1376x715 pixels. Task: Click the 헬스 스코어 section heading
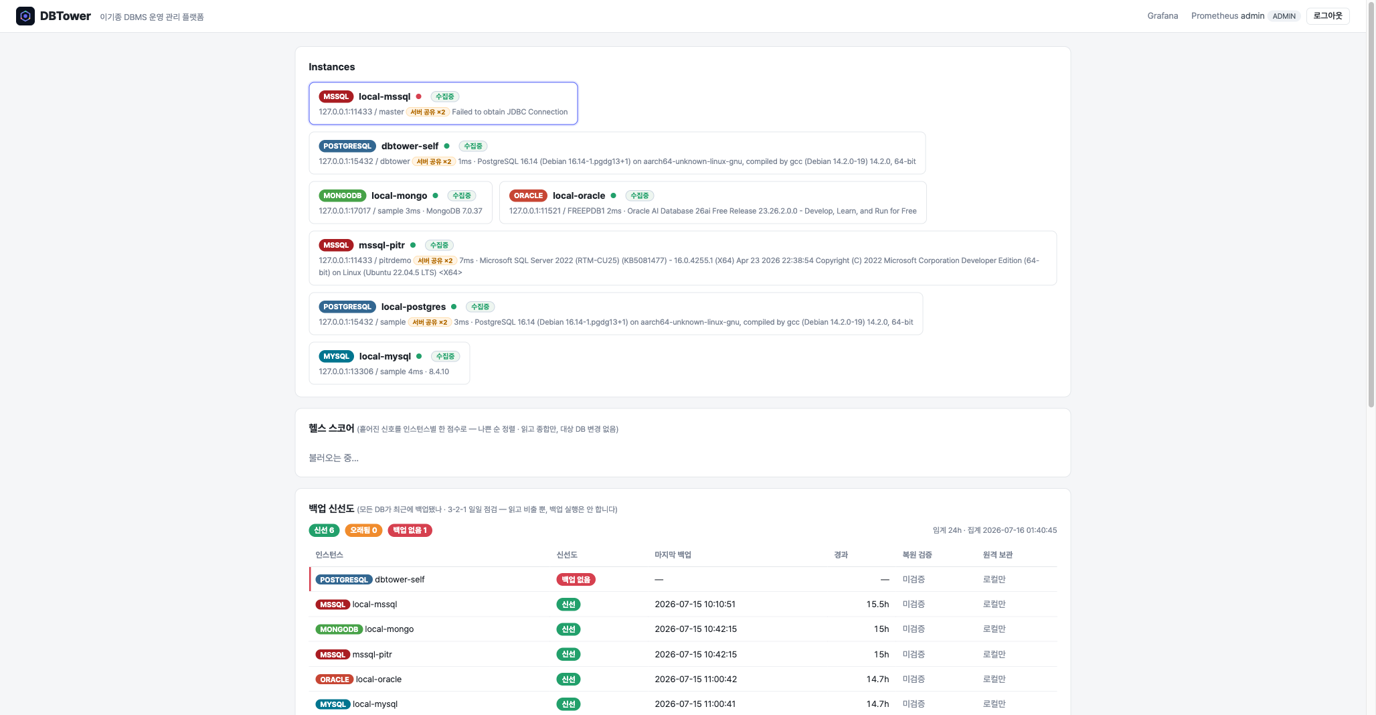coord(331,428)
